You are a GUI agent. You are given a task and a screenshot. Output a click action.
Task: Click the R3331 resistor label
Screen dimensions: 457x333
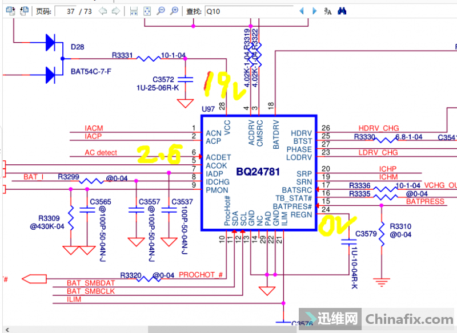pyautogui.click(x=122, y=55)
